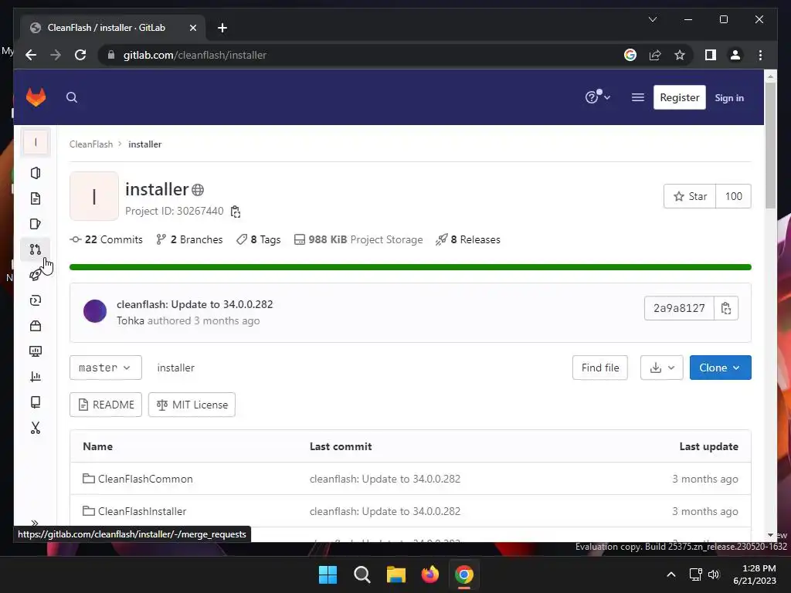Open a new Chrome tab
This screenshot has height=593, width=791.
(222, 28)
